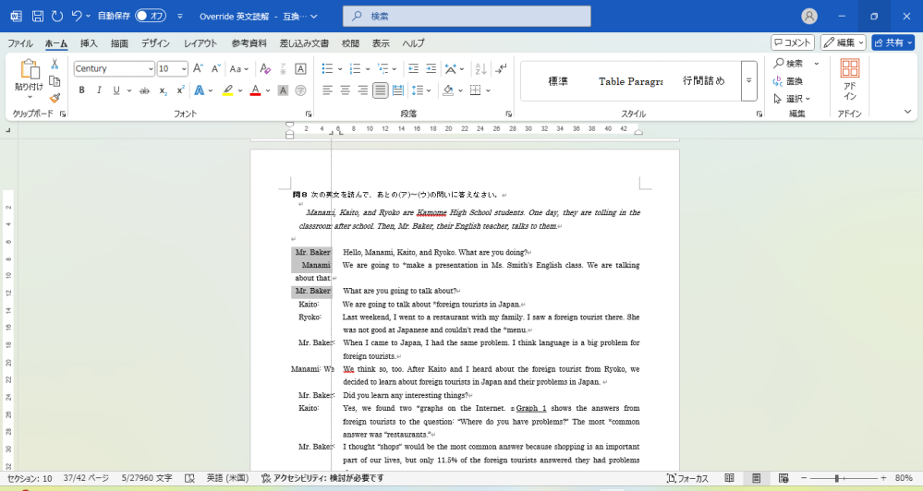Switch to the Insert (挿入) tab
This screenshot has width=923, height=491.
(x=89, y=43)
